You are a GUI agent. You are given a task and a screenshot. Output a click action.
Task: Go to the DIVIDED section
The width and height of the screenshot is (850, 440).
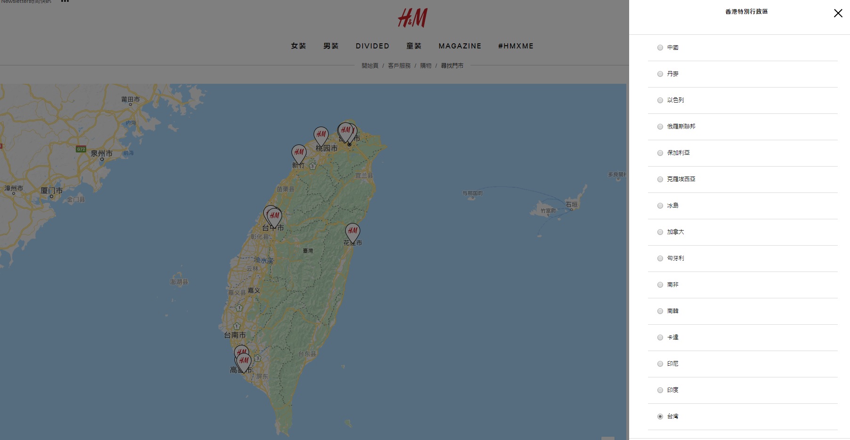[x=372, y=46]
